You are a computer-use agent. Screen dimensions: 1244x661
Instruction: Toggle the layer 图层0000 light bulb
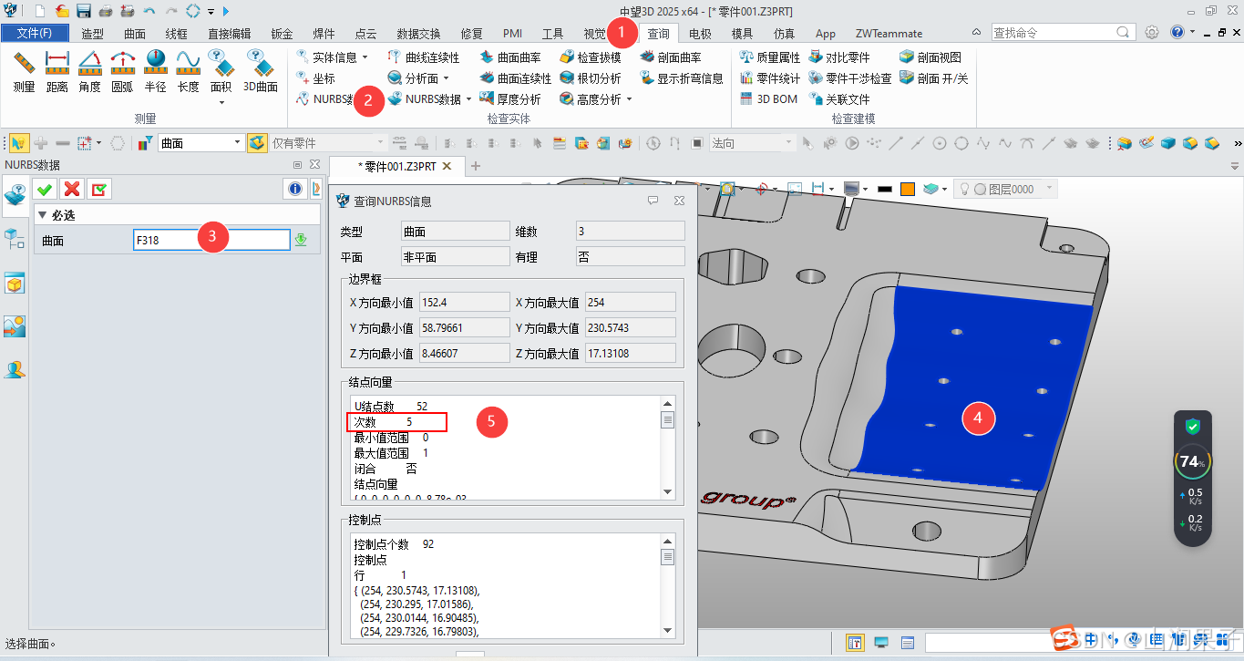[x=965, y=189]
